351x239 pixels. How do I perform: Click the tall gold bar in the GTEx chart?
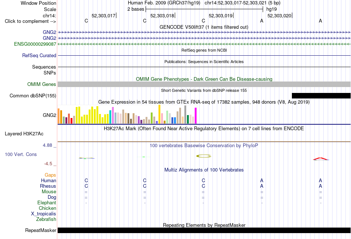(x=159, y=114)
